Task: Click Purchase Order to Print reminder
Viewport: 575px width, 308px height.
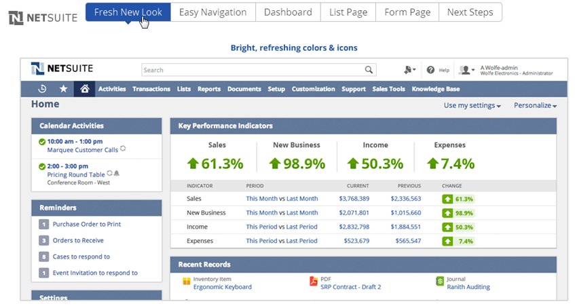Action: tap(87, 225)
